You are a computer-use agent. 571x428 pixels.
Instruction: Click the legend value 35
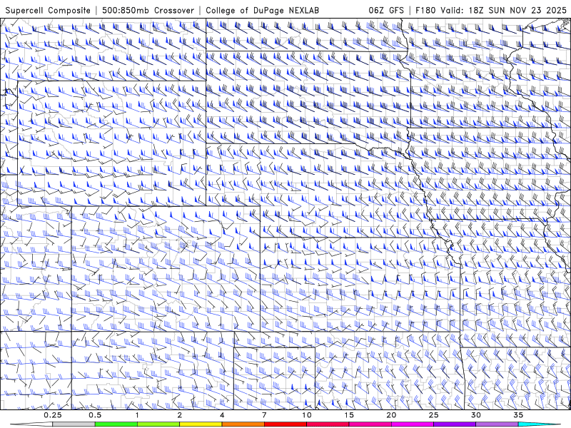coord(518,415)
